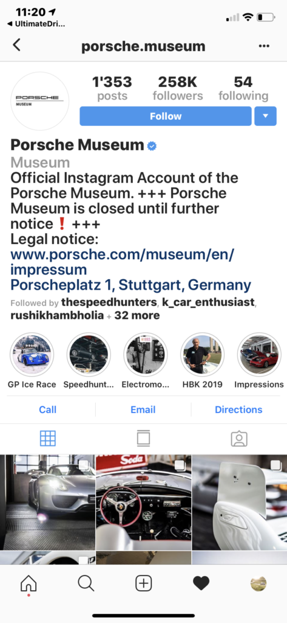
Task: Return to UltimateDri app via status bar
Action: click(x=36, y=24)
